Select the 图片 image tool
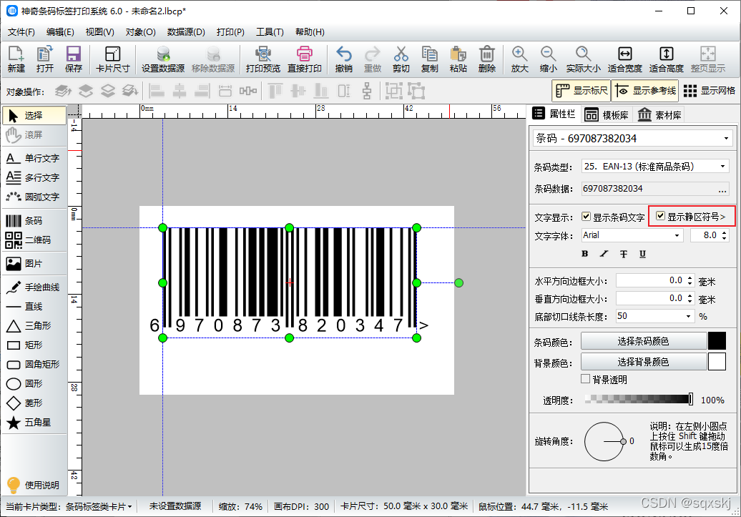This screenshot has width=741, height=517. click(x=34, y=264)
